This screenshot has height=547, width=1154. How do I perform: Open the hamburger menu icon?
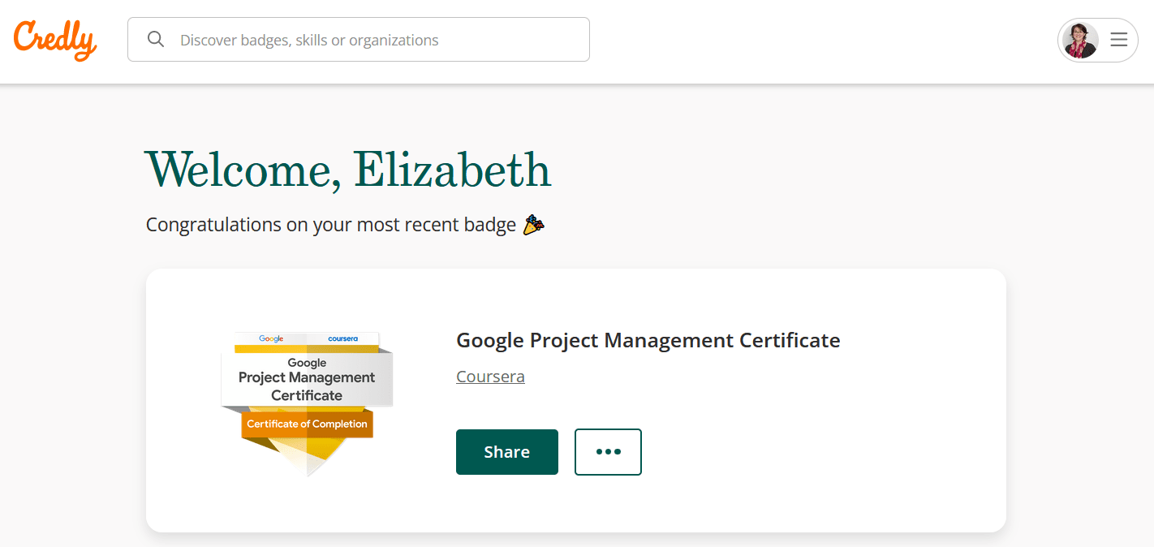point(1119,40)
